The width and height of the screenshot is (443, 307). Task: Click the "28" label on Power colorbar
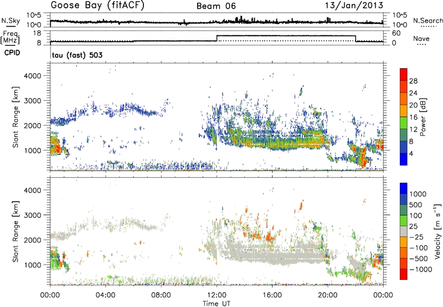click(413, 81)
